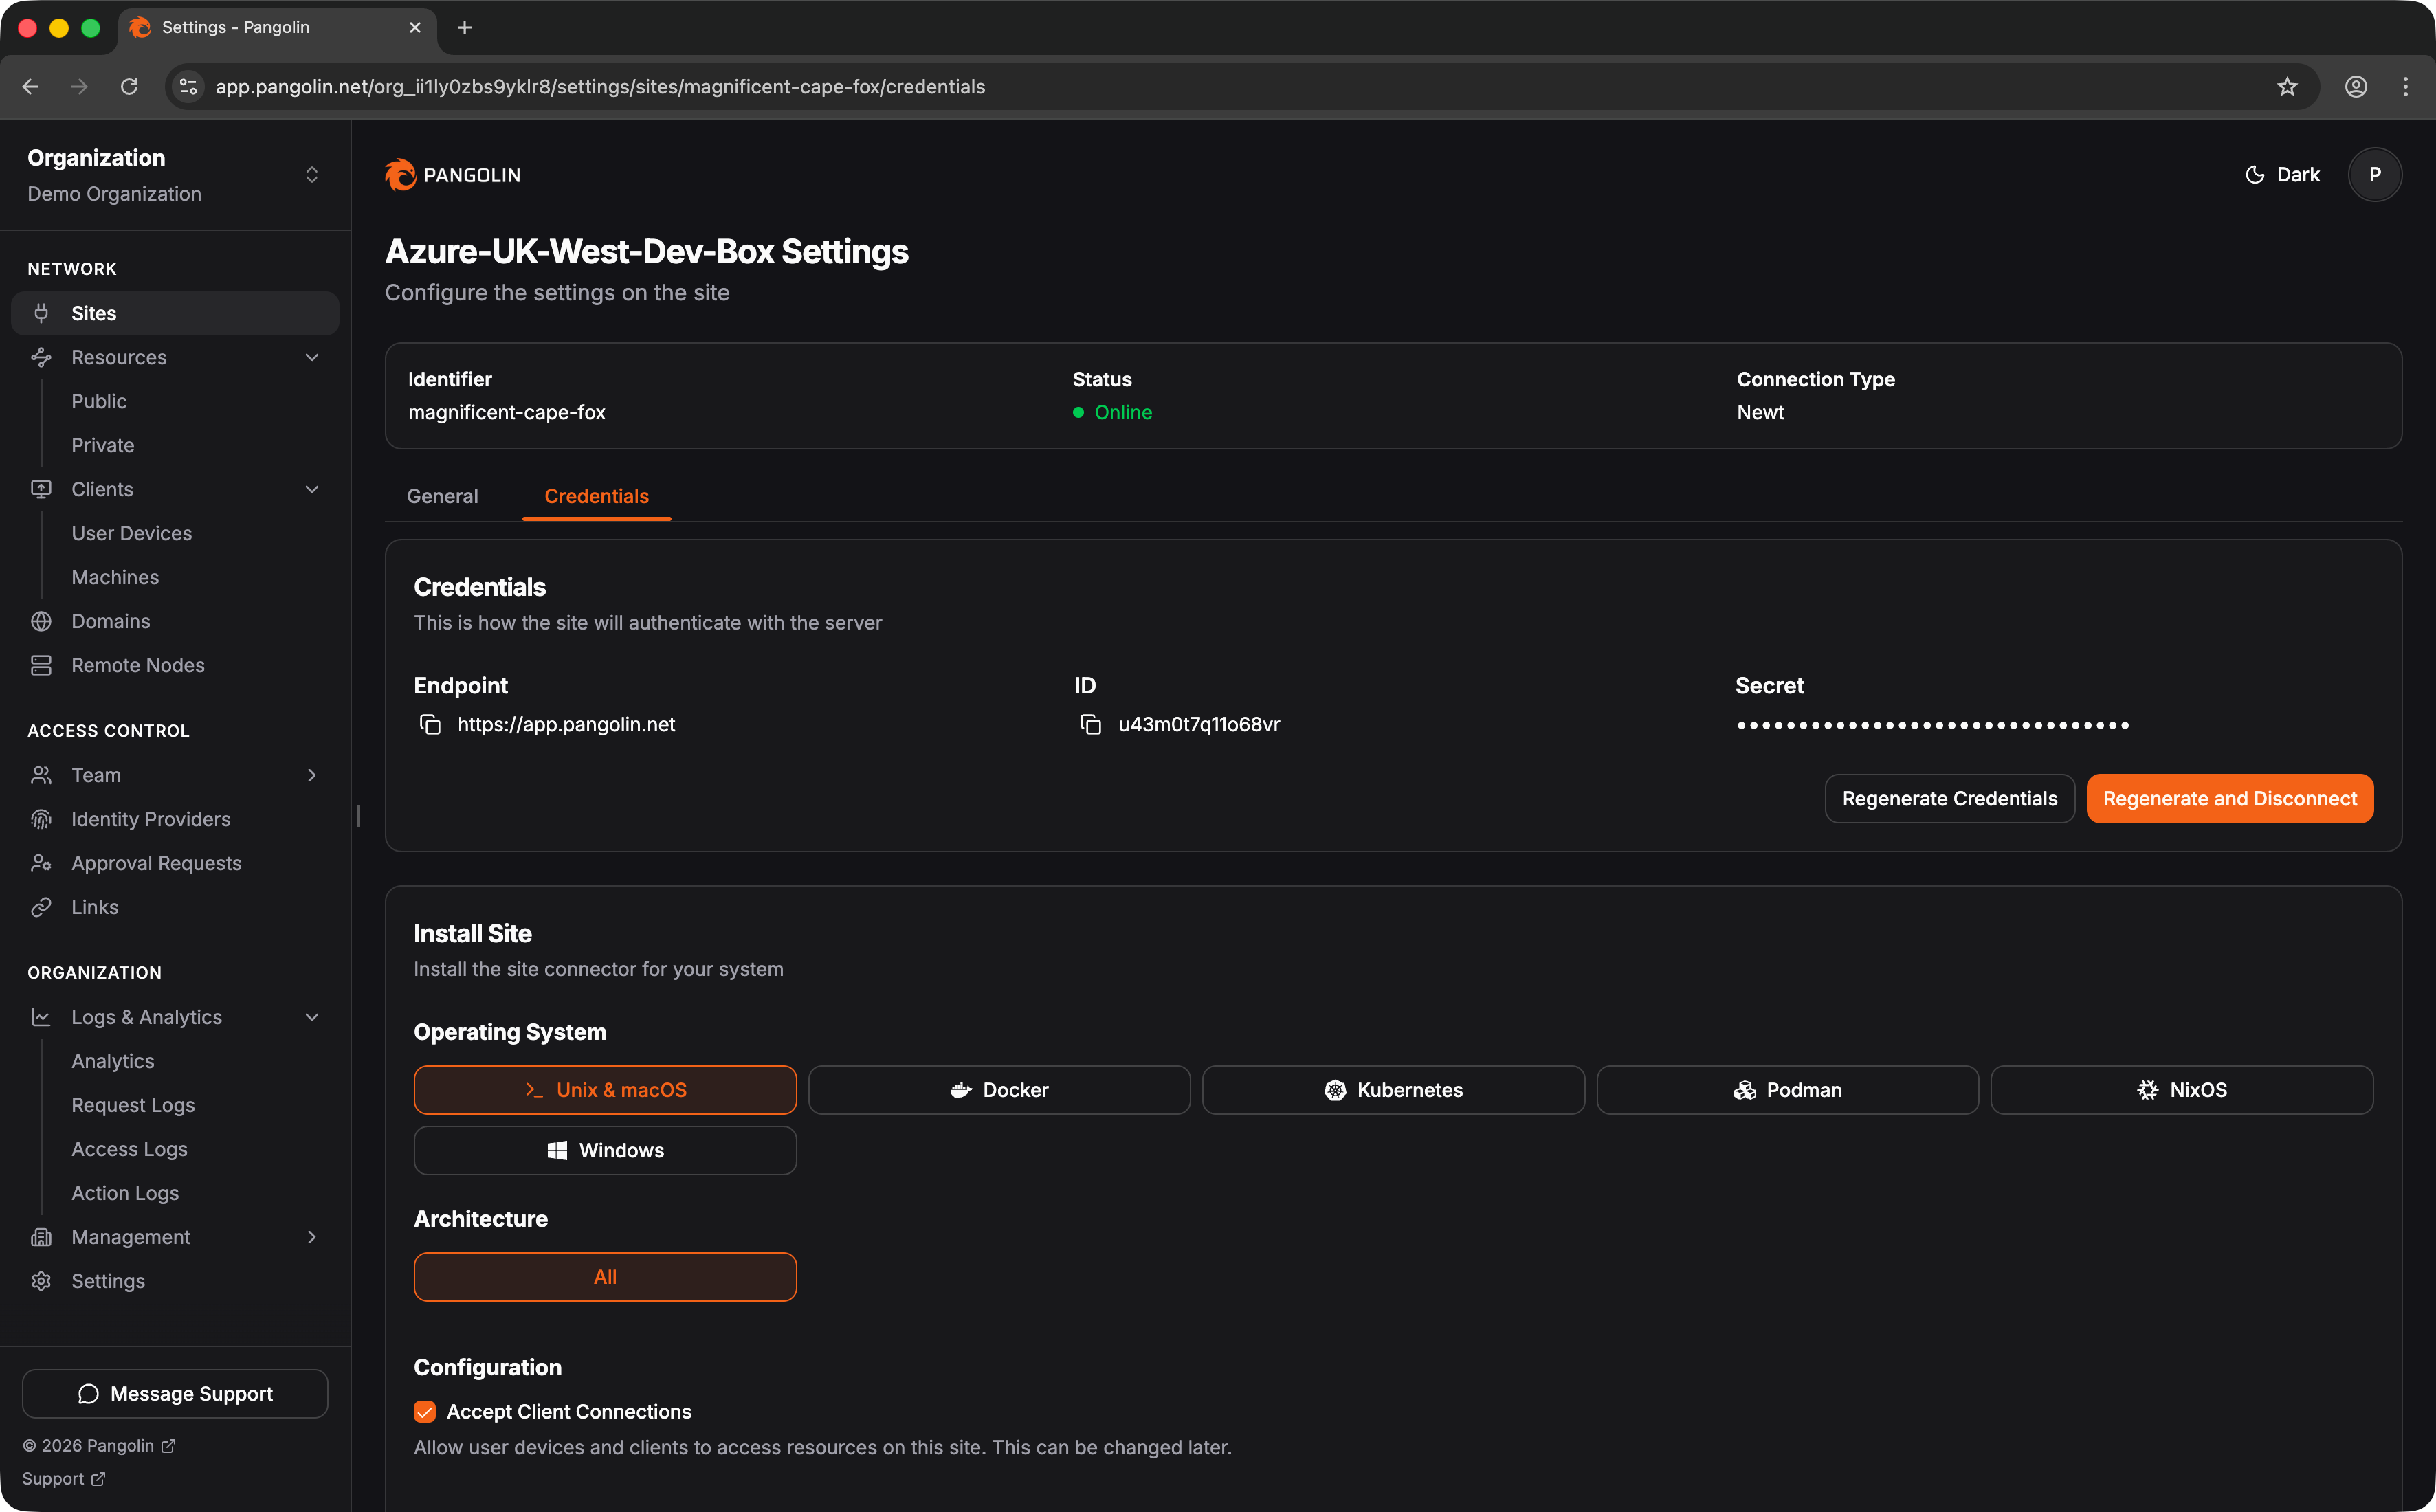Bookmark page with star icon
Viewport: 2436px width, 1512px height.
click(2286, 87)
